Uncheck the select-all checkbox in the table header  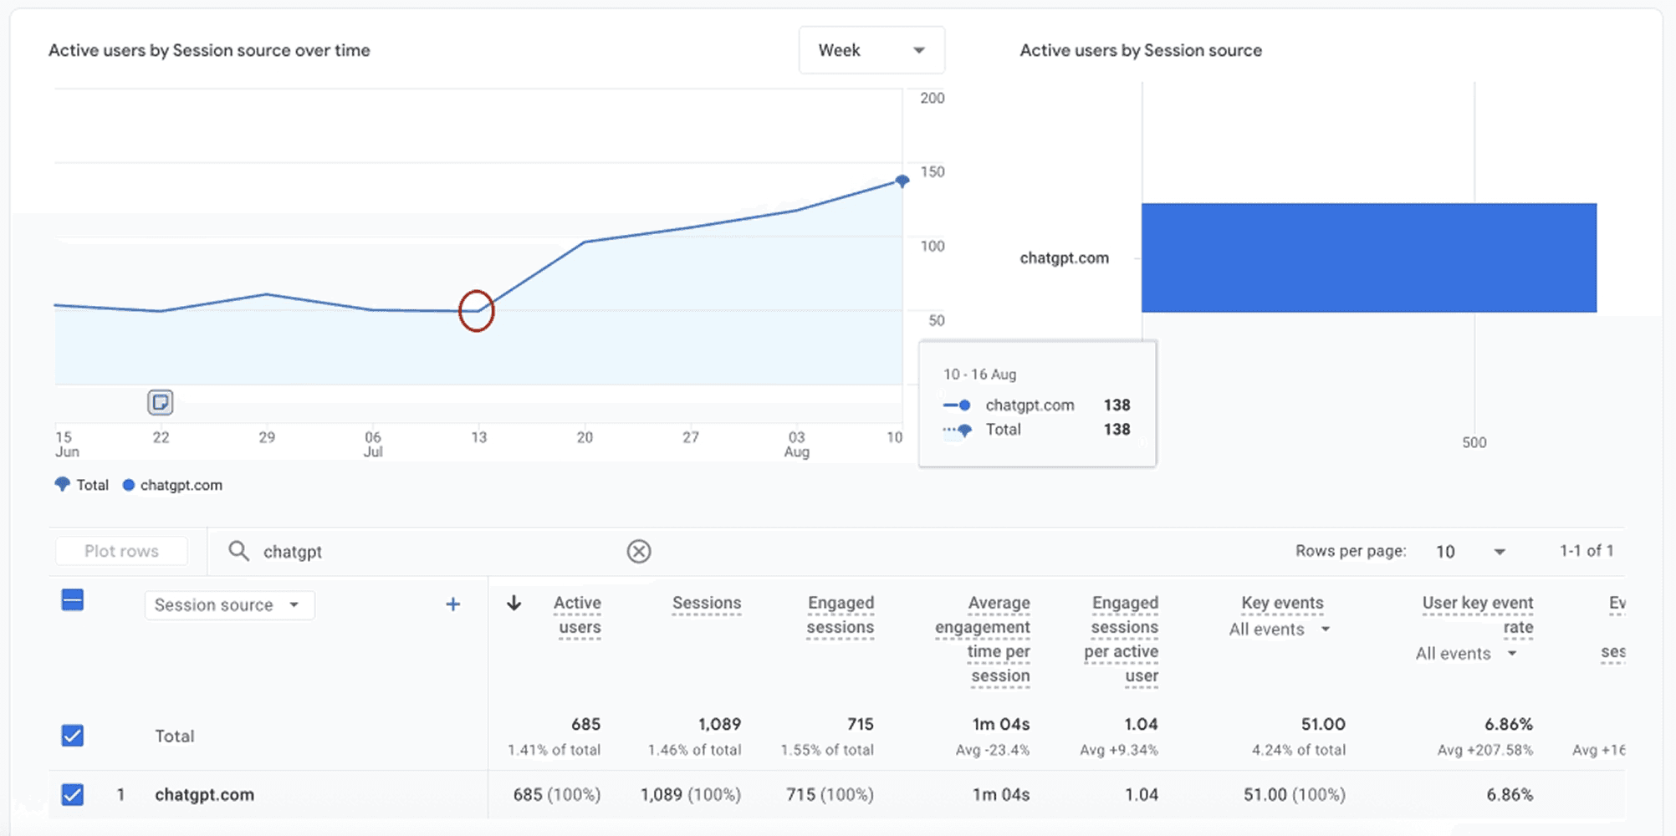pos(73,599)
